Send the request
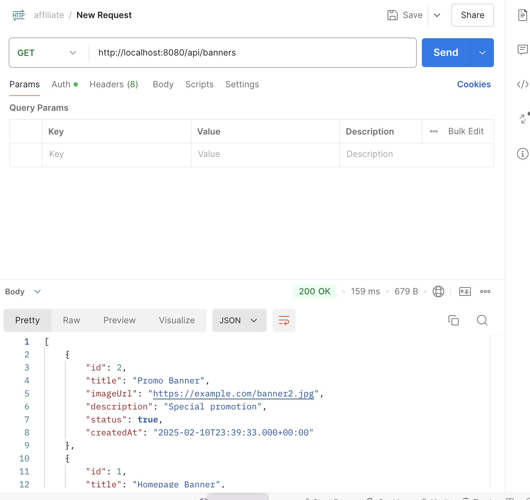The height and width of the screenshot is (500, 530). click(446, 53)
